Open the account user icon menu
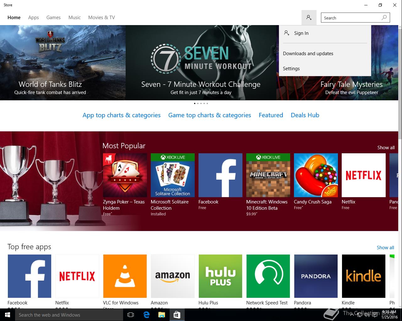 coord(309,18)
